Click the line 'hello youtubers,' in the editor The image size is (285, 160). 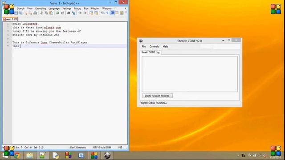click(x=26, y=24)
